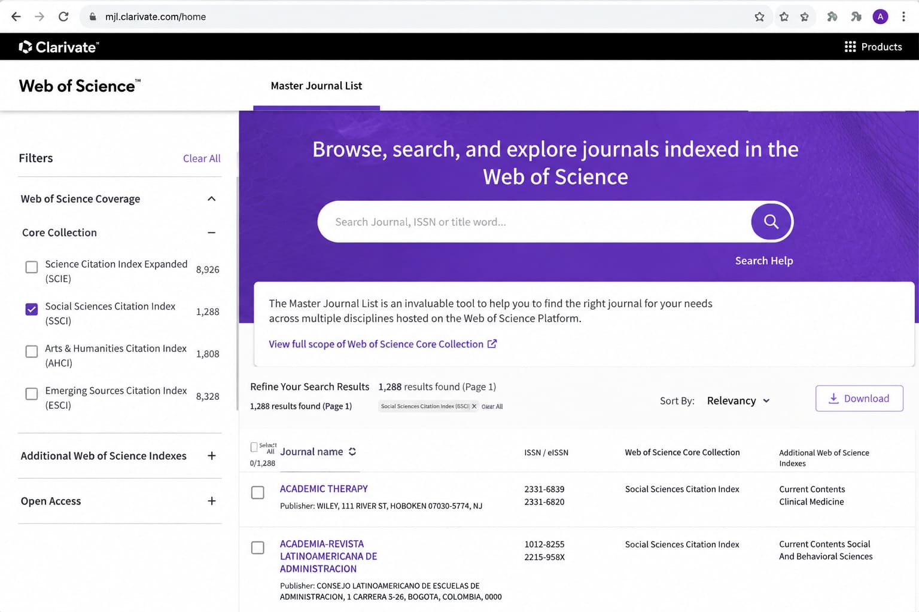The image size is (919, 612).
Task: Click the Wiley publisher line under Academic Therapy
Action: 381,506
